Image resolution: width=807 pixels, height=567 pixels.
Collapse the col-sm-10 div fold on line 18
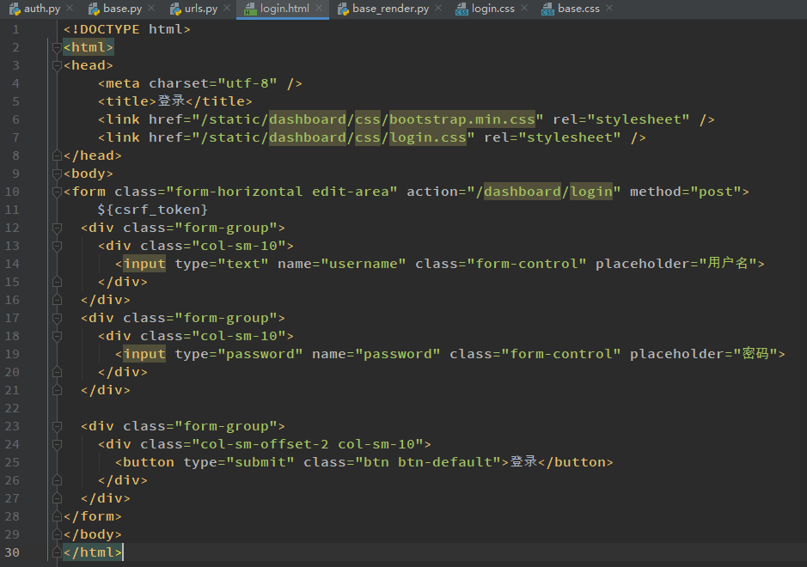pyautogui.click(x=57, y=336)
